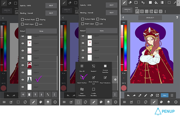
Task: Check Clipping in middle panel
Action: click(x=98, y=19)
